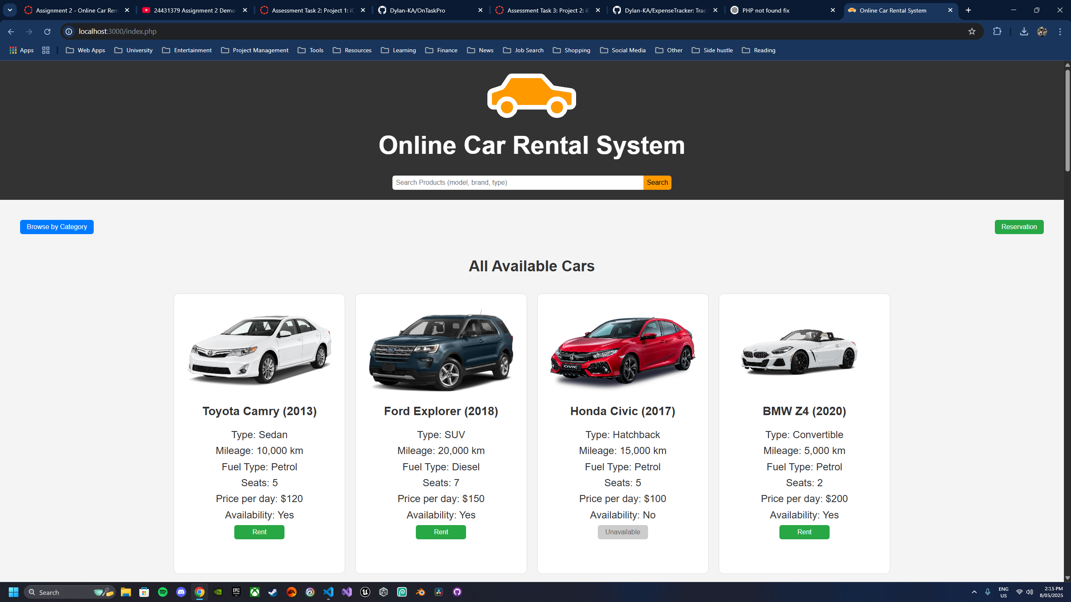The image size is (1071, 602).
Task: Open Ubisoft Connect from the taskbar
Action: tap(310, 592)
